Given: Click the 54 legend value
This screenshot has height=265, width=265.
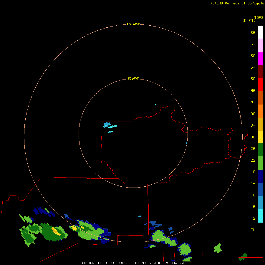Looking at the screenshot, I should coord(253,67).
